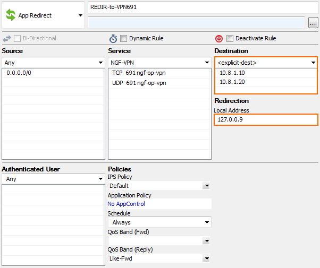Click the Local Address 127.0.0.9 field
Screen dimensions: 320x268
266,119
